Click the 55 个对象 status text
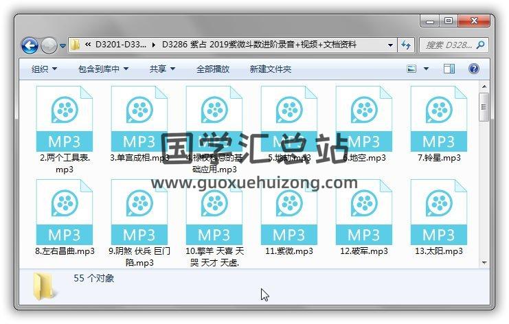Image resolution: width=509 pixels, height=324 pixels. 94,278
